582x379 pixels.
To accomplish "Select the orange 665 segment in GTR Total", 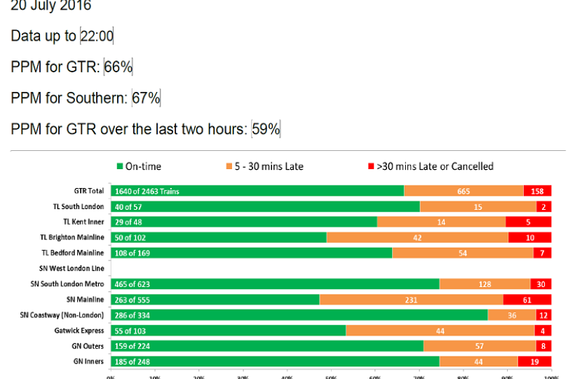I will pos(463,191).
